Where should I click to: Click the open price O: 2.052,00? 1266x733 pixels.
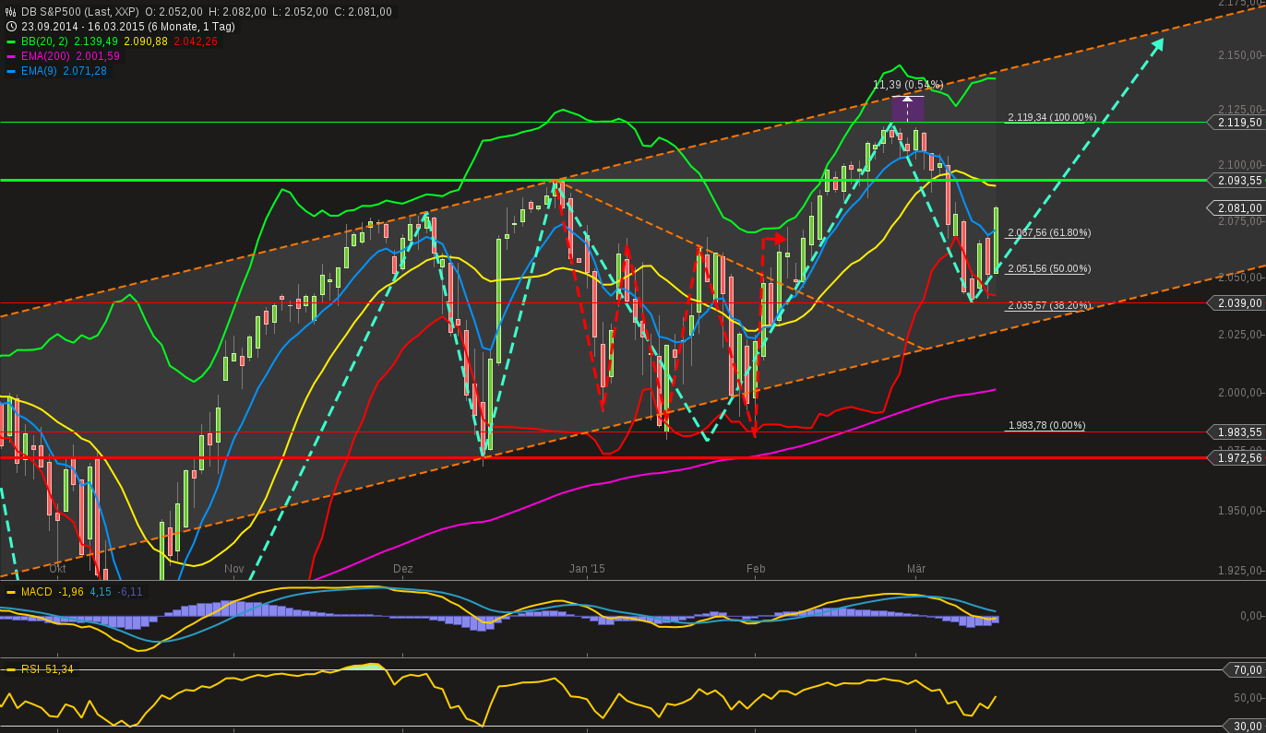pos(174,12)
